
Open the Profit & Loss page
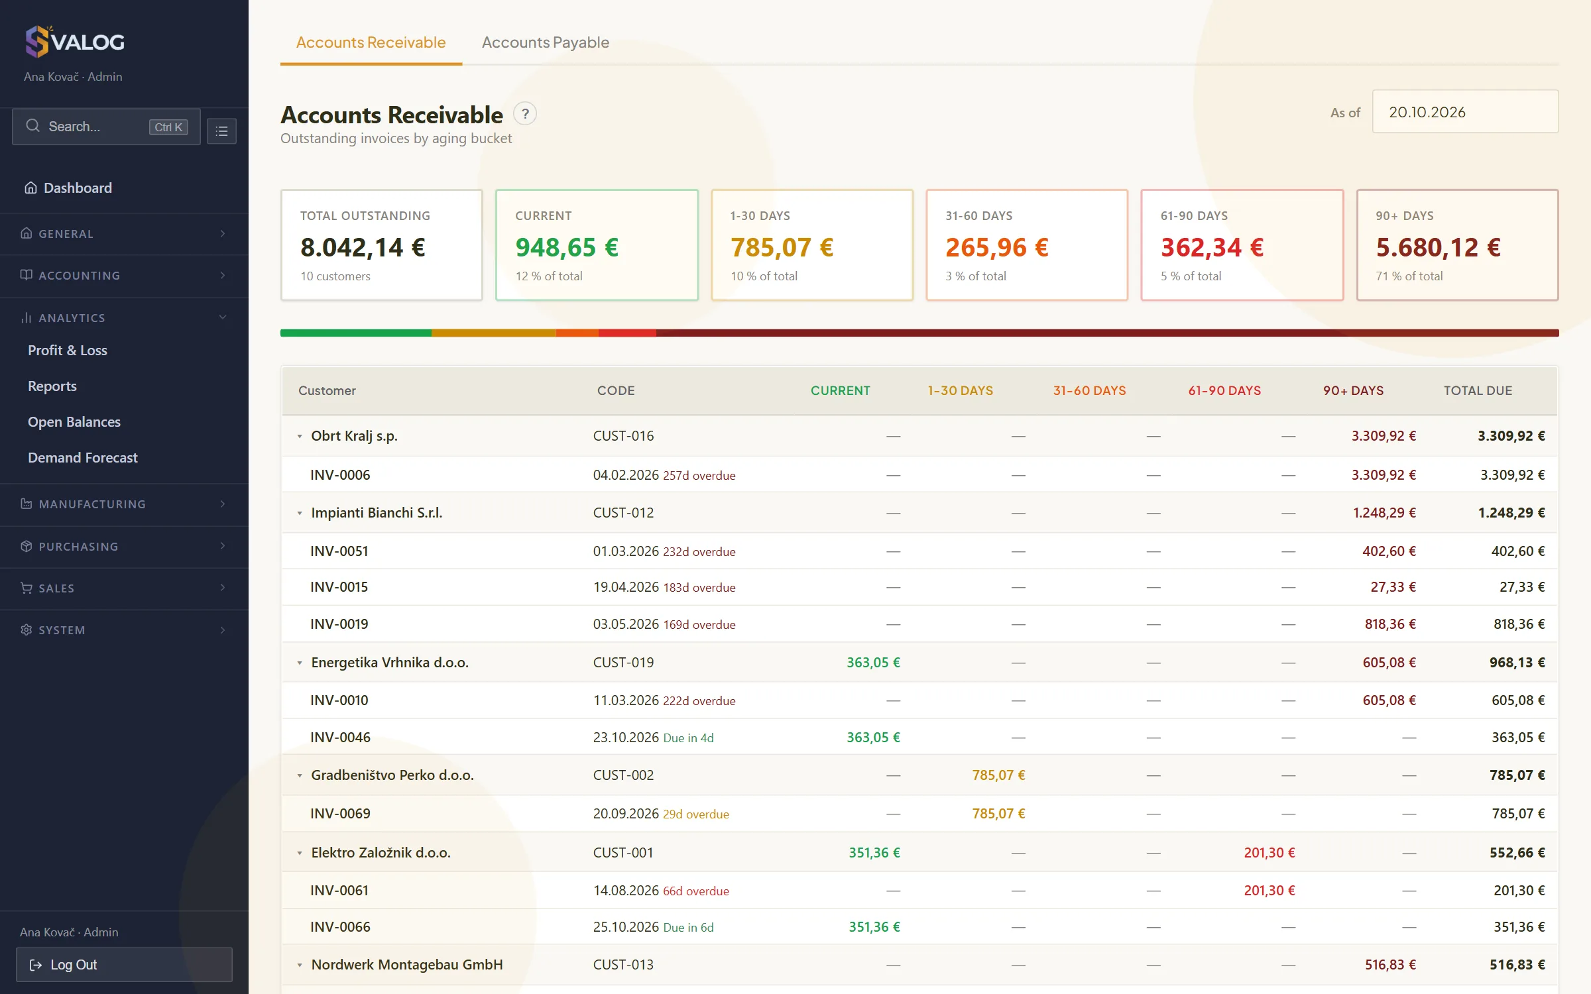coord(68,351)
